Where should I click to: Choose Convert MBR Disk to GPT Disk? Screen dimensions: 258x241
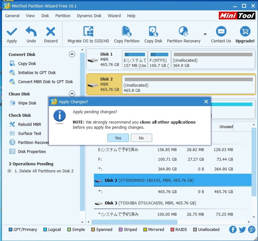(45, 82)
